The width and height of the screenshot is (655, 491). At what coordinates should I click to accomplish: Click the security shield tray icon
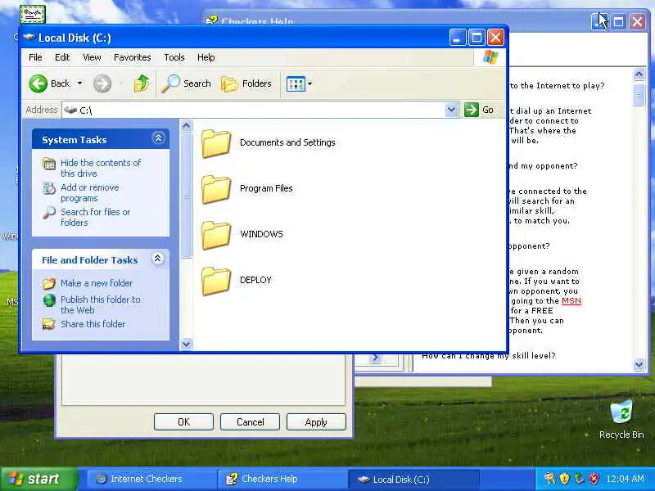click(x=564, y=478)
